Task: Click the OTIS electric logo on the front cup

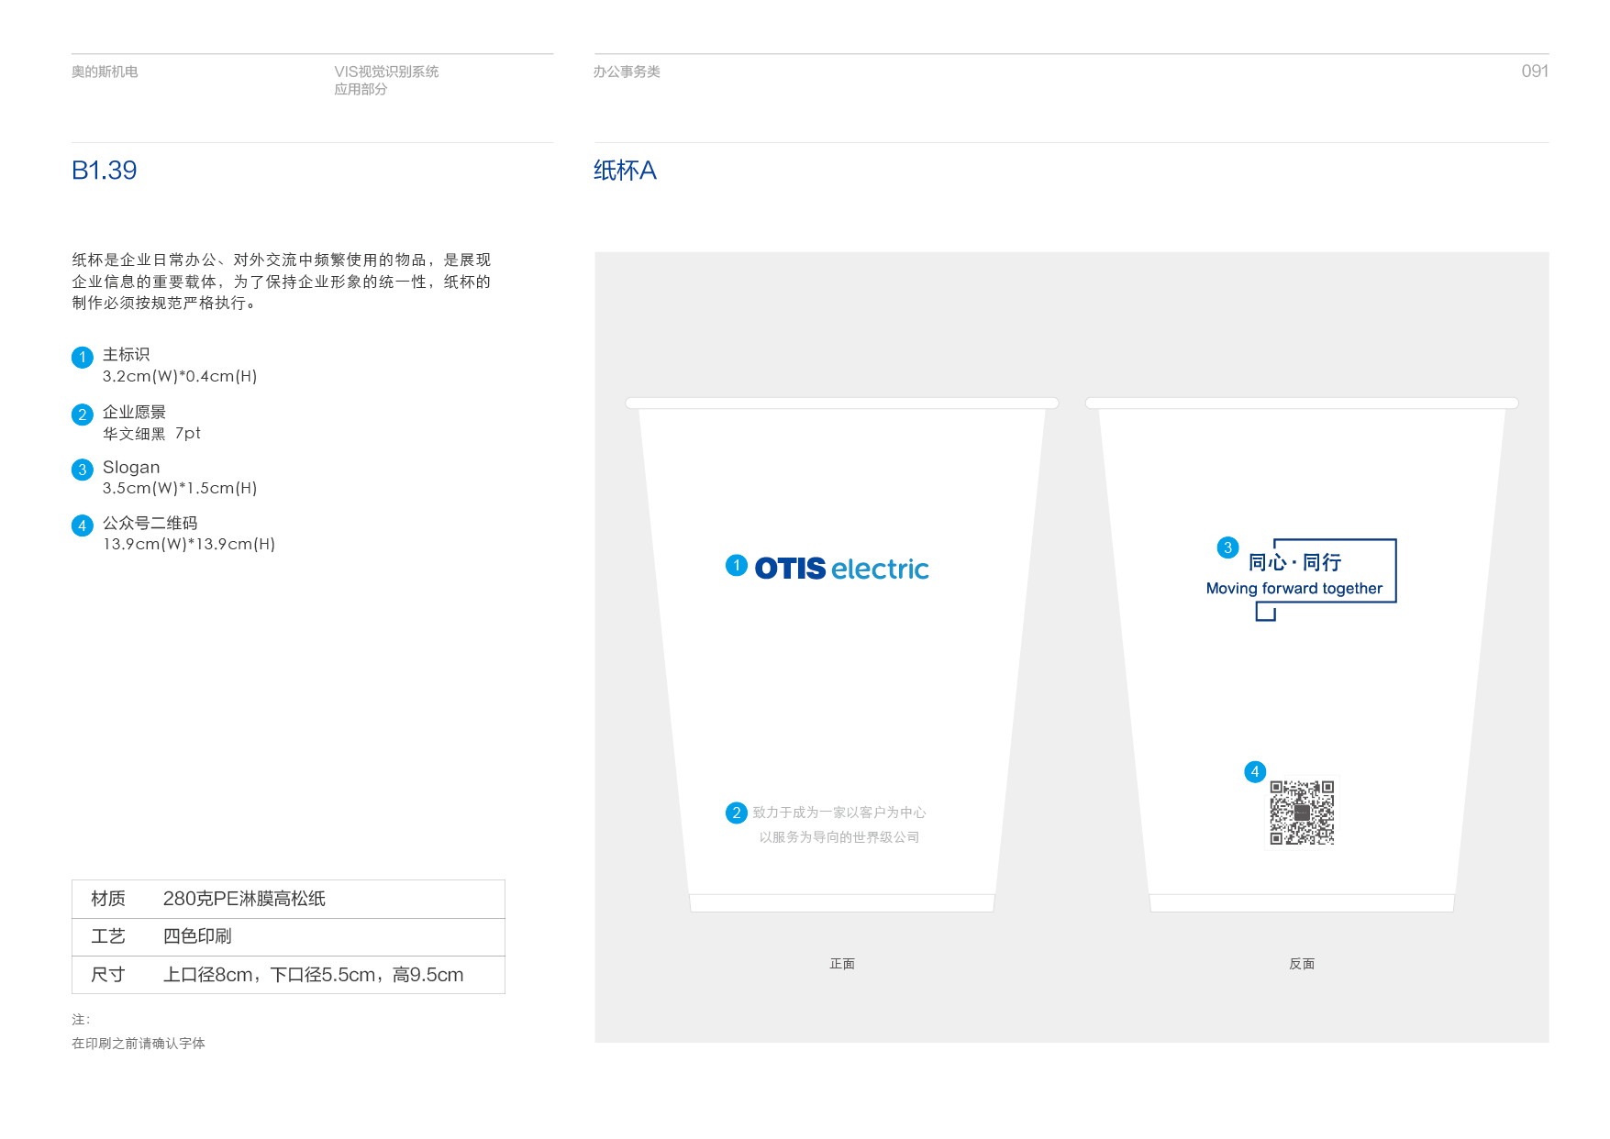Action: click(841, 569)
